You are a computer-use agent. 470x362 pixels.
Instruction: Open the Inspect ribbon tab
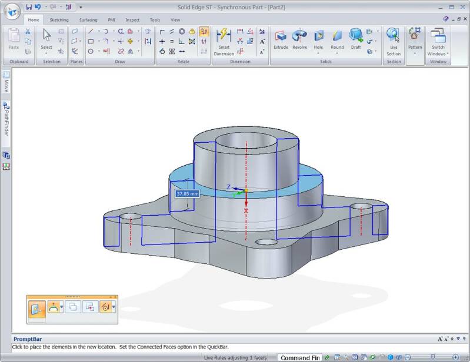[x=132, y=20]
